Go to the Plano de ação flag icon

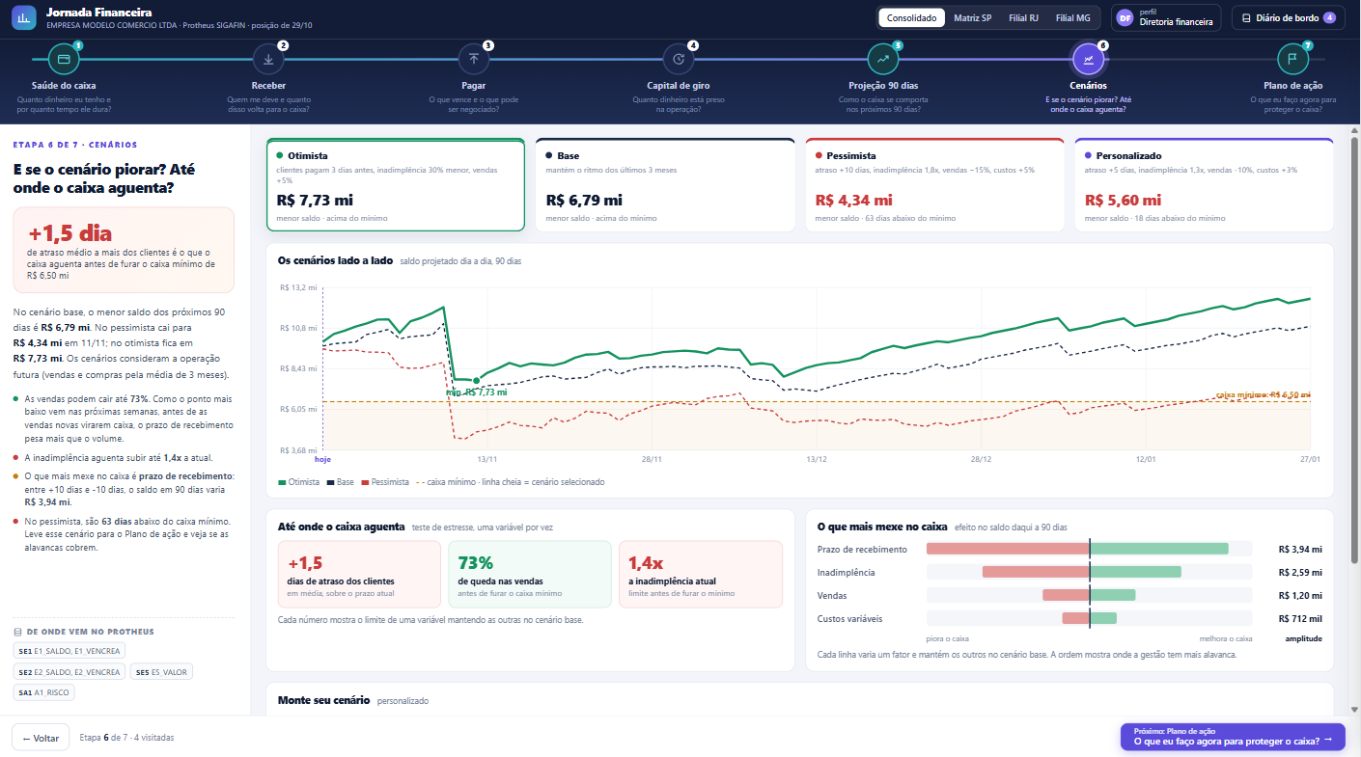coord(1292,59)
